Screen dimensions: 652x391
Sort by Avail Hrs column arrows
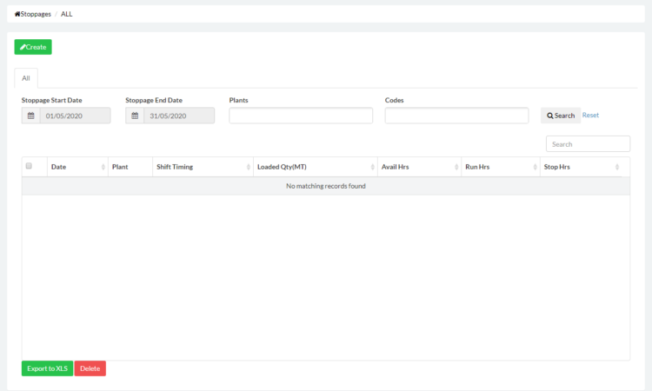[x=456, y=167]
